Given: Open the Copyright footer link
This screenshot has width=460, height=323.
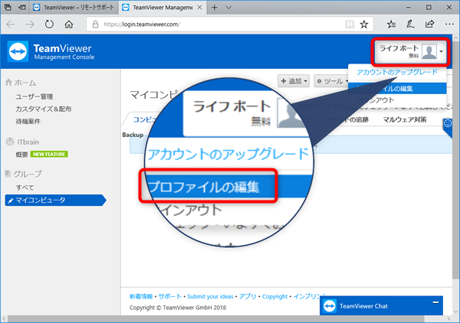Looking at the screenshot, I should pyautogui.click(x=274, y=296).
